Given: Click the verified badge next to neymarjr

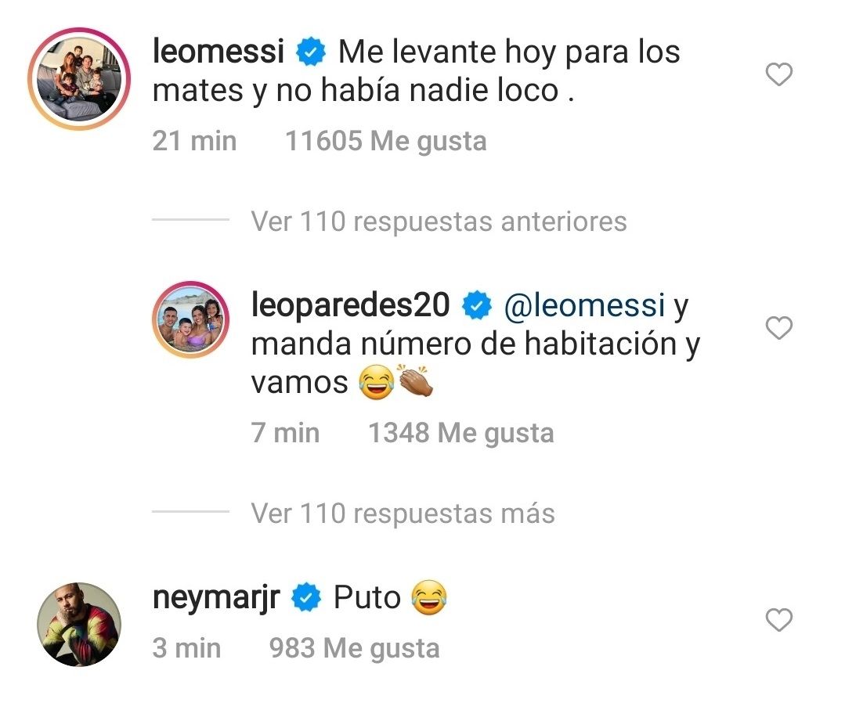Looking at the screenshot, I should (306, 599).
